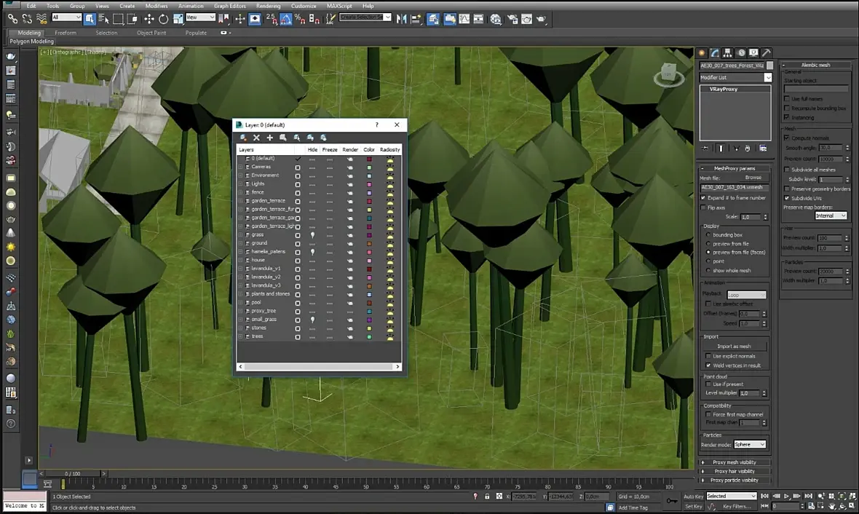Select the bounding box display option

point(708,235)
